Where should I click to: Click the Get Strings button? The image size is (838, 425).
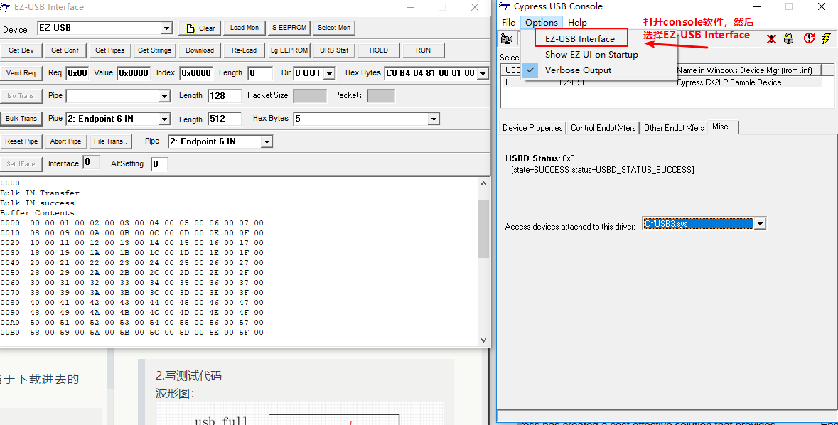[x=154, y=50]
